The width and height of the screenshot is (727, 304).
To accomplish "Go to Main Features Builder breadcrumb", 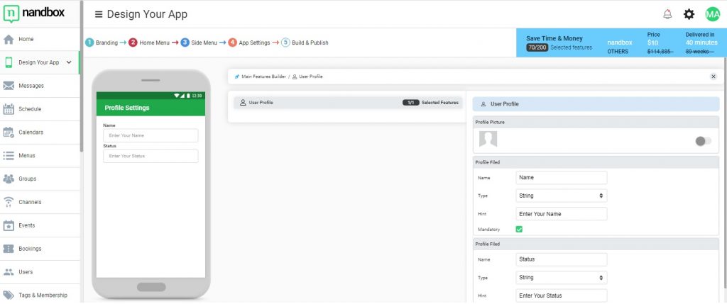I will point(264,77).
